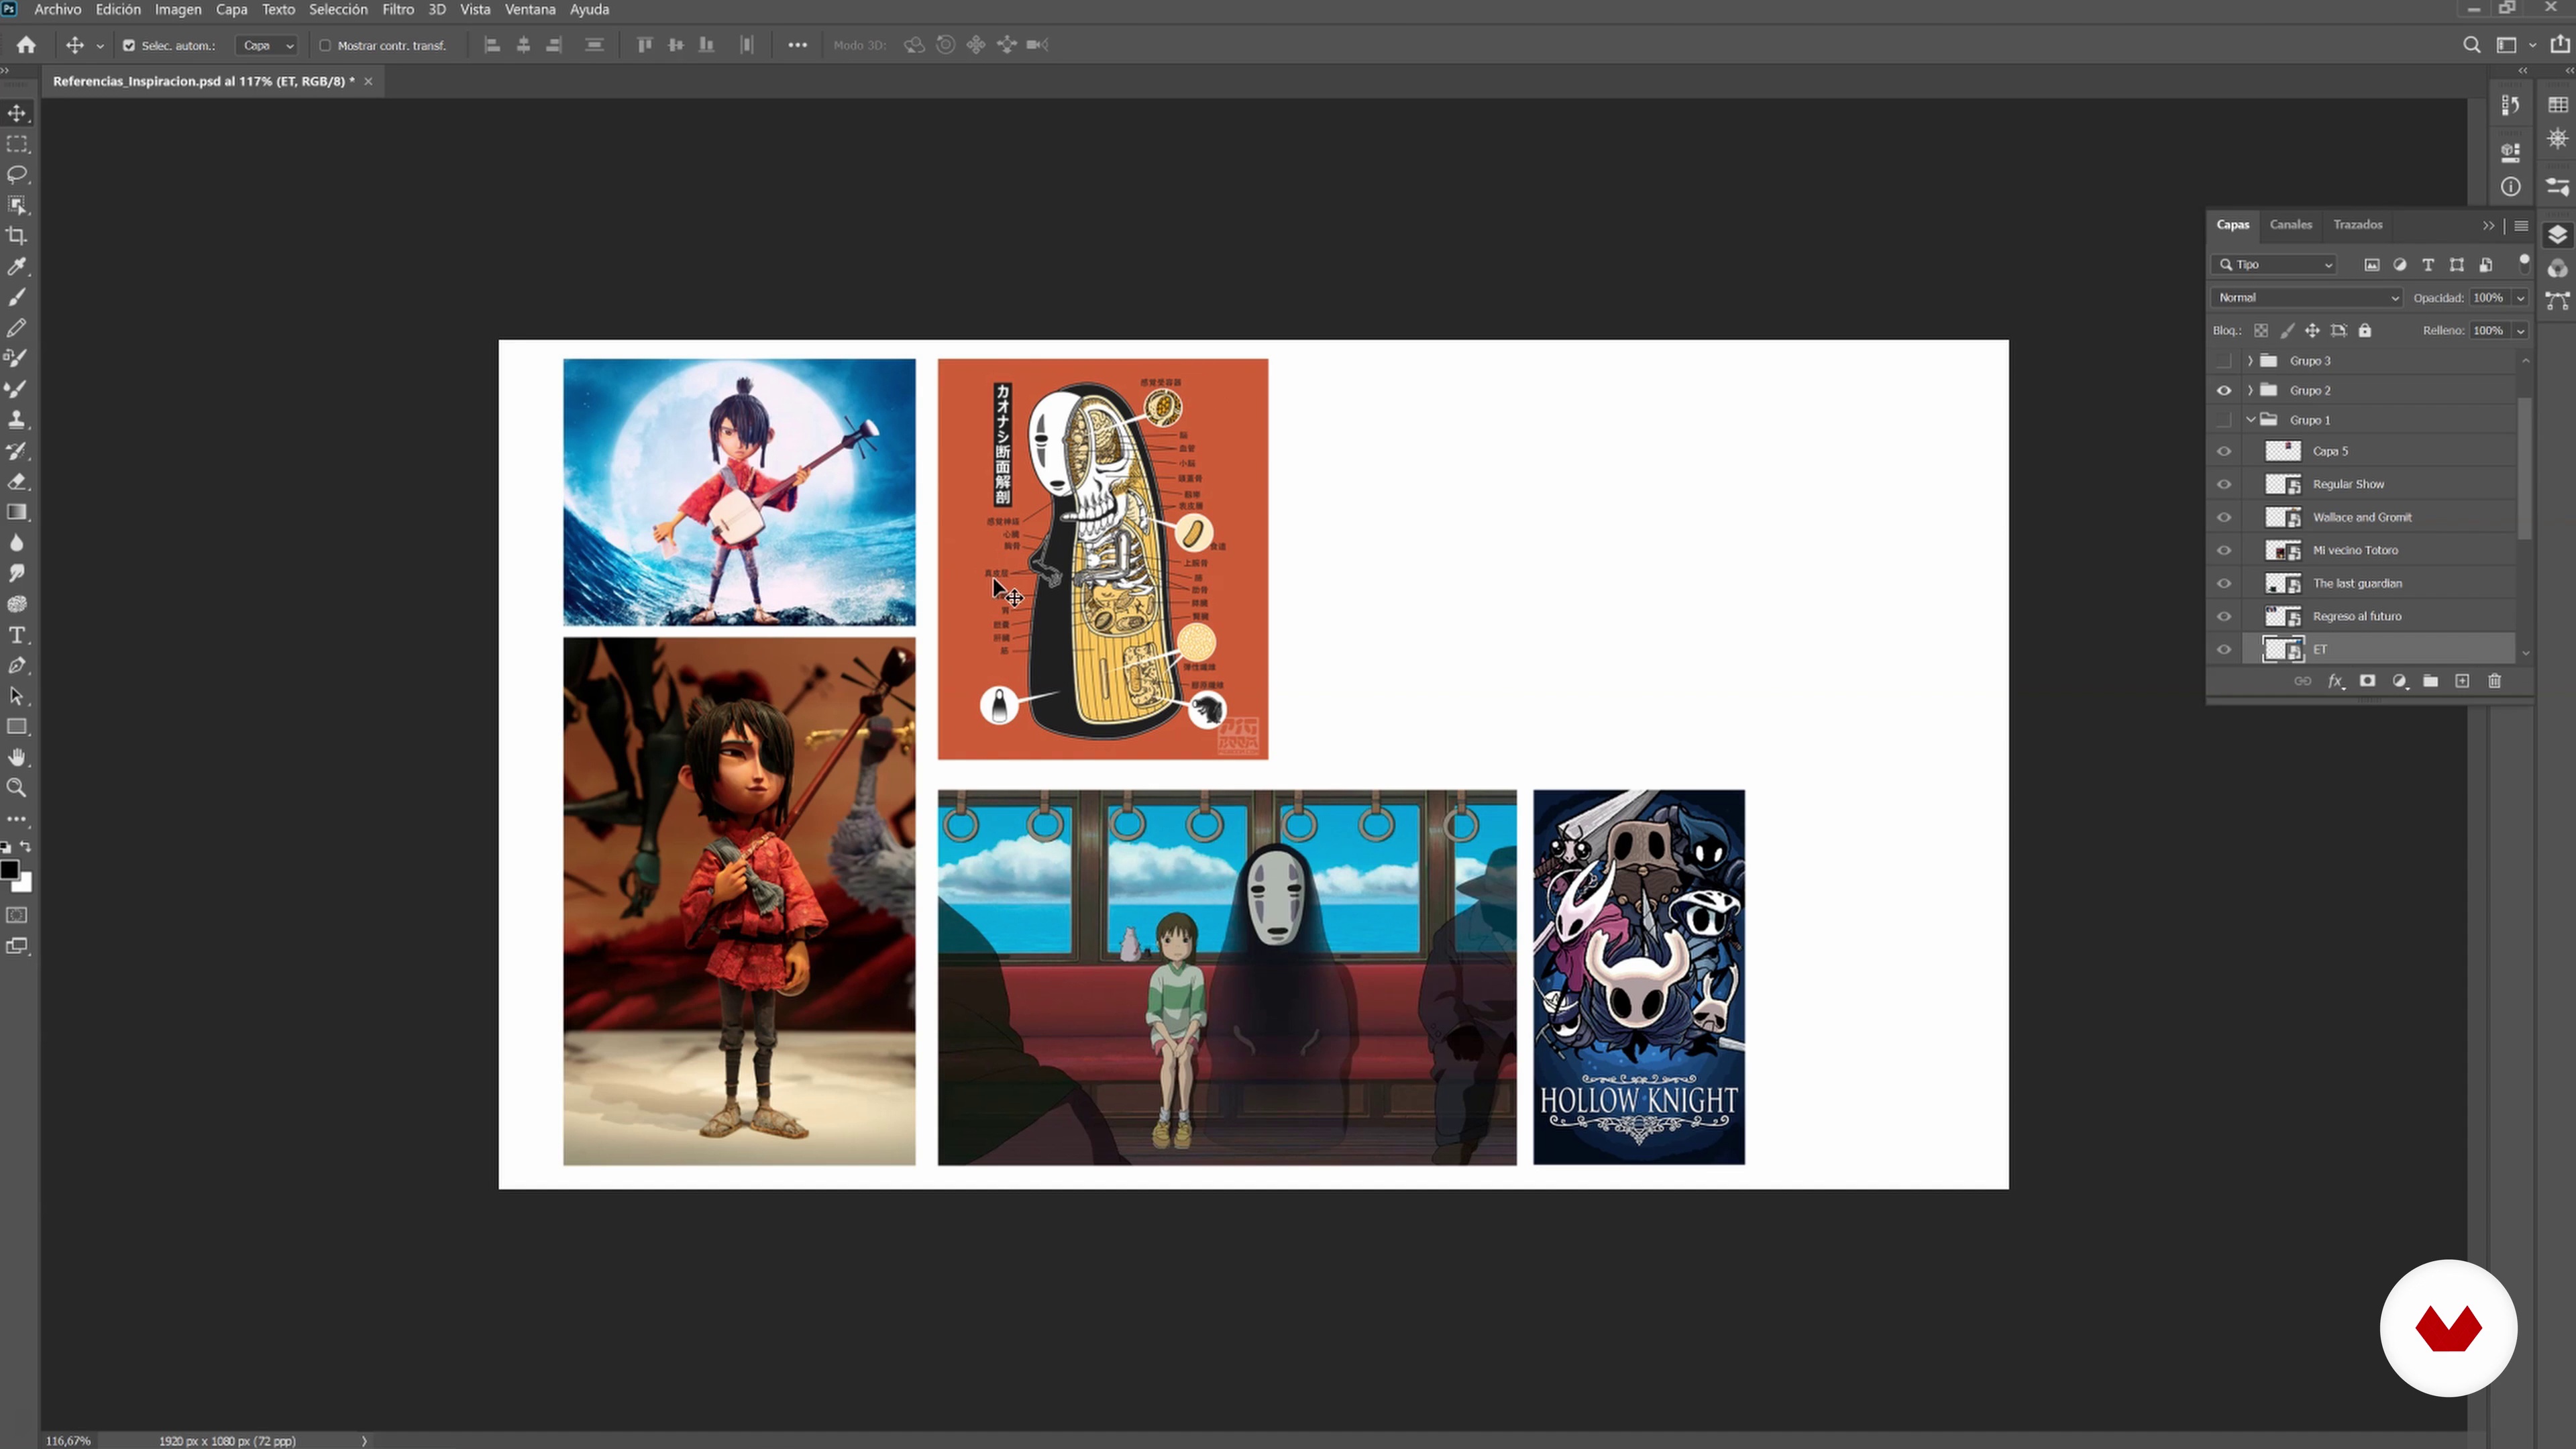Open the Normal blend mode dropdown
Screen dimensions: 2576x1449
coord(2307,297)
